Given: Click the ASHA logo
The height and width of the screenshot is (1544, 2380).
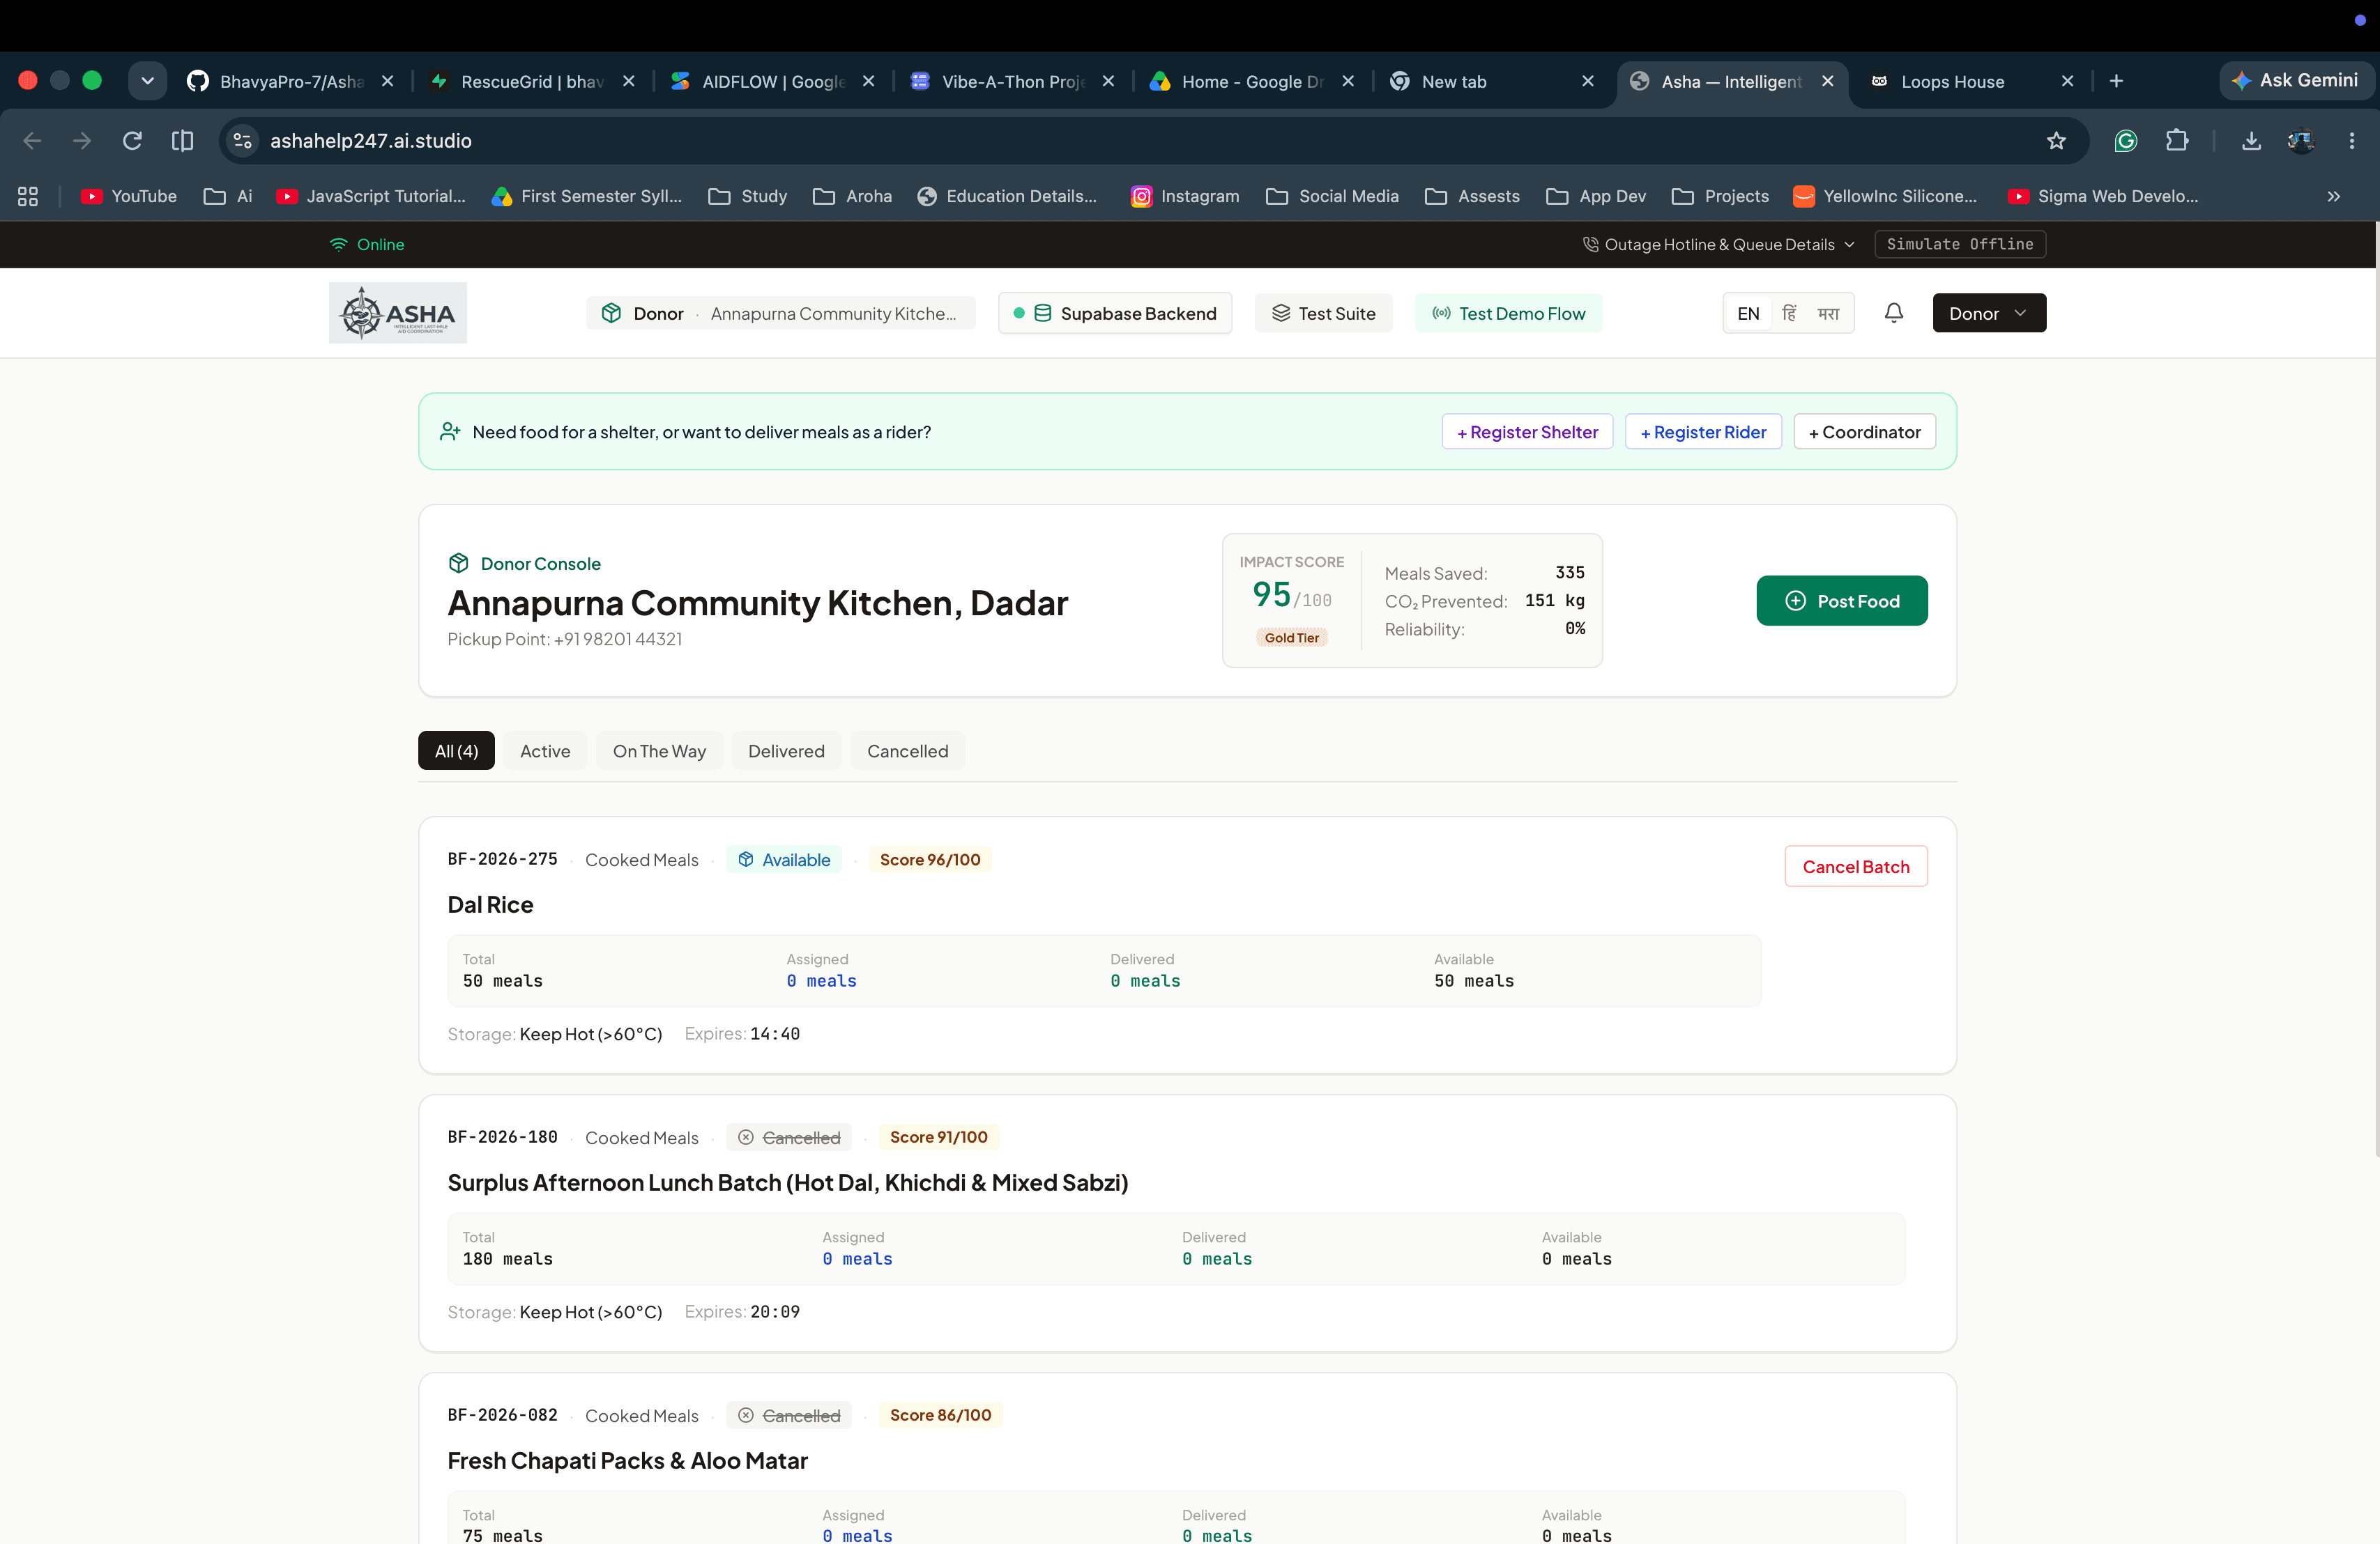Looking at the screenshot, I should coord(397,313).
